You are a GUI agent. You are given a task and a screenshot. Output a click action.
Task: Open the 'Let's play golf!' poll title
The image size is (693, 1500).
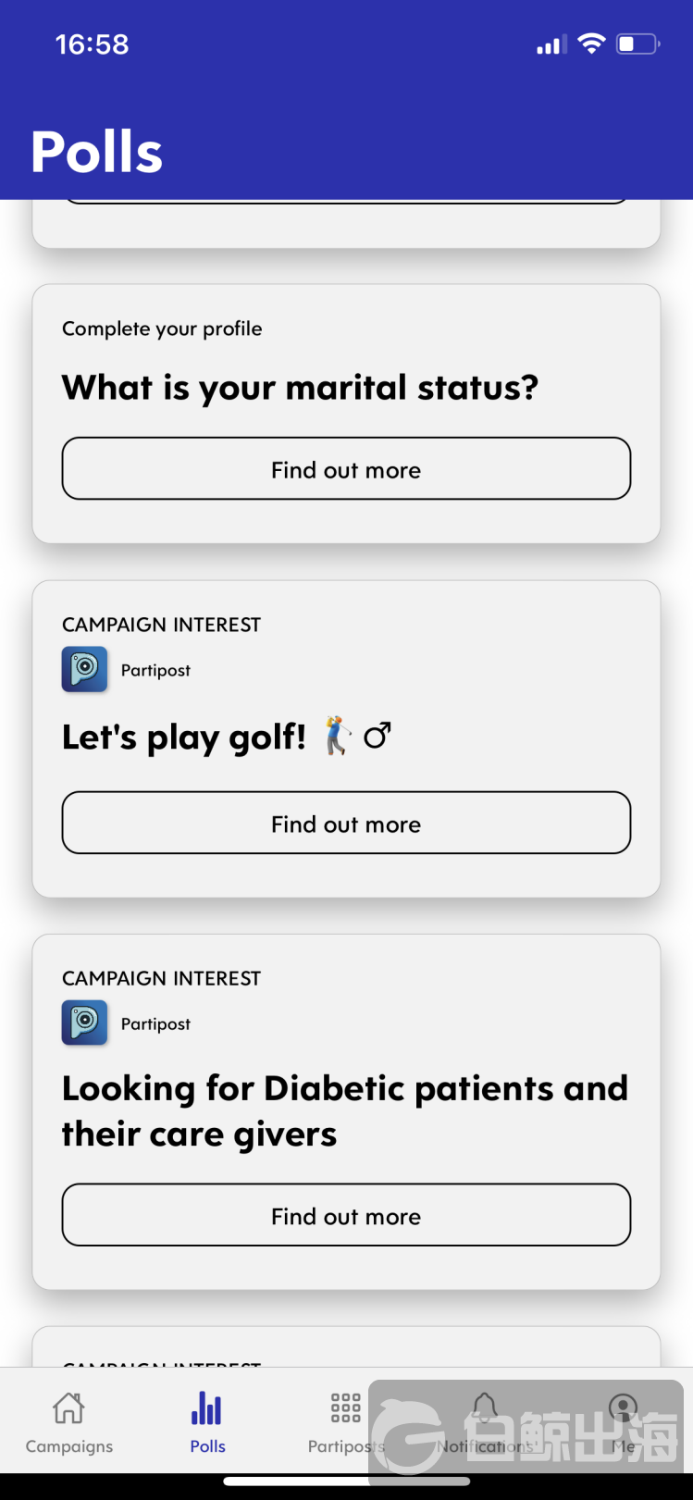pyautogui.click(x=227, y=738)
